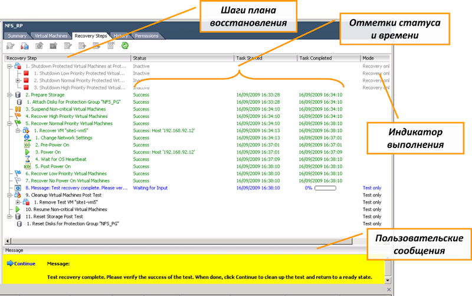
Task: Click the Mode column header
Action: (375, 58)
